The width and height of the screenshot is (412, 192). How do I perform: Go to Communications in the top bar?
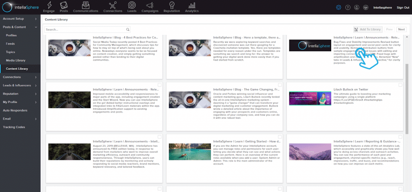coord(85,7)
